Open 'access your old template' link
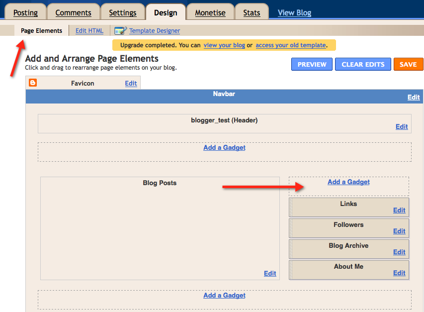Screen dimensions: 424x312 click(290, 45)
